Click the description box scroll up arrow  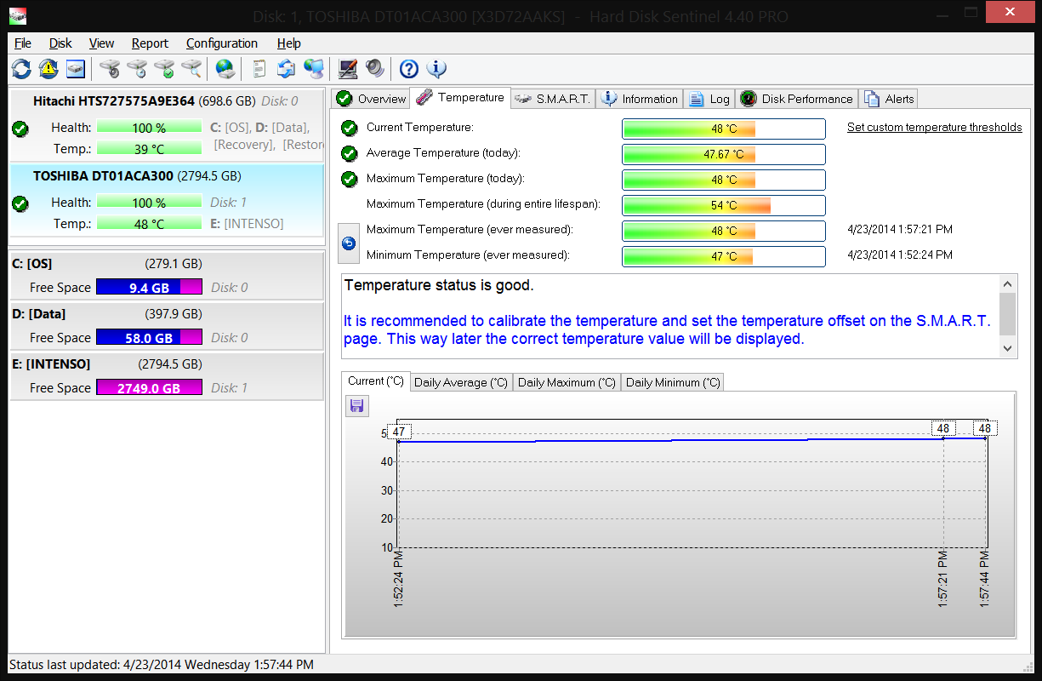click(x=1007, y=284)
